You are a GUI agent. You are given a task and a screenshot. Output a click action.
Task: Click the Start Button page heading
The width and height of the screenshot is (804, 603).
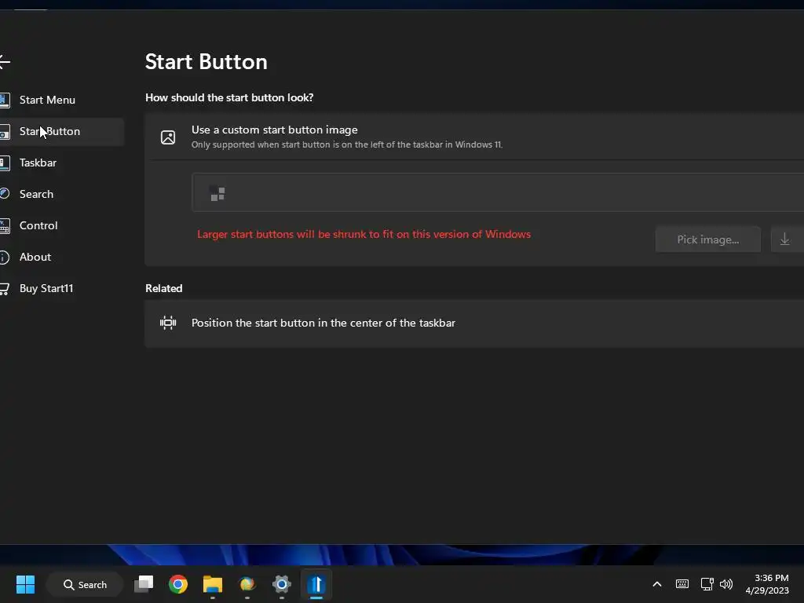point(206,62)
